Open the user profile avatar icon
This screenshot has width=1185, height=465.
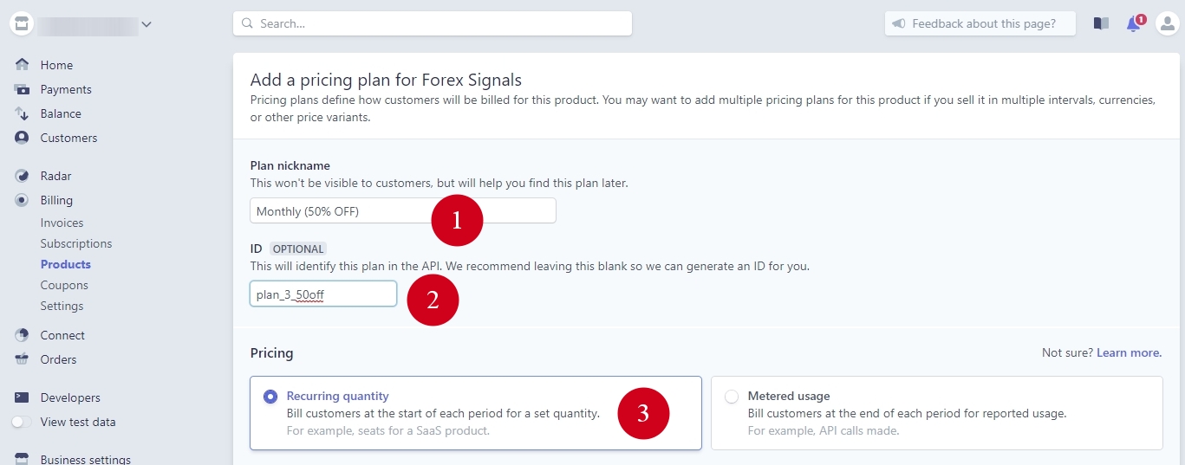(x=1167, y=23)
